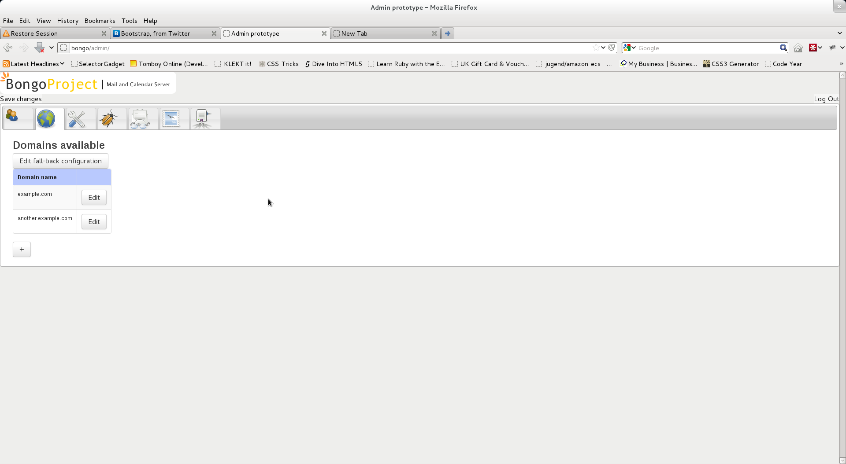Viewport: 846px width, 464px height.
Task: Open the My Business bookmark
Action: point(659,64)
